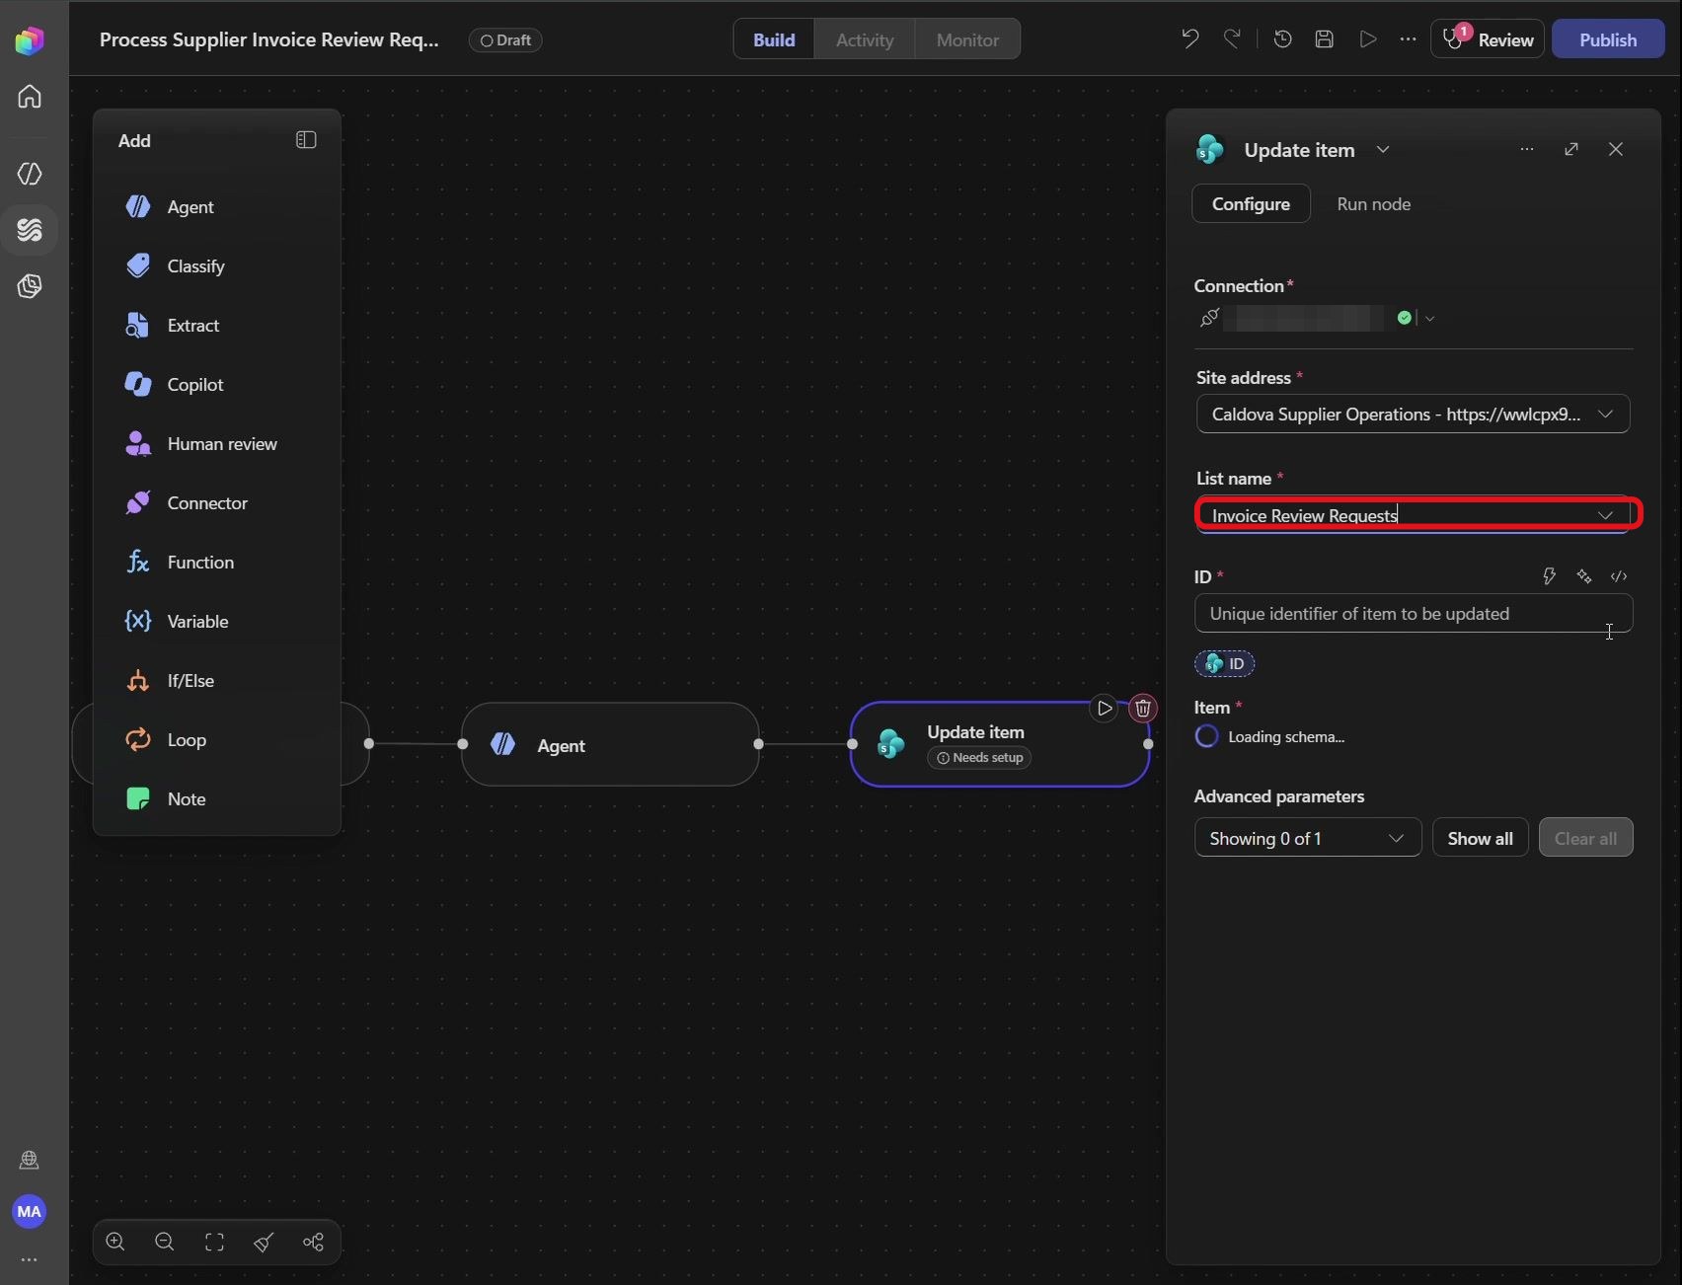Add an If/Else node
The image size is (1682, 1285).
[x=217, y=681]
